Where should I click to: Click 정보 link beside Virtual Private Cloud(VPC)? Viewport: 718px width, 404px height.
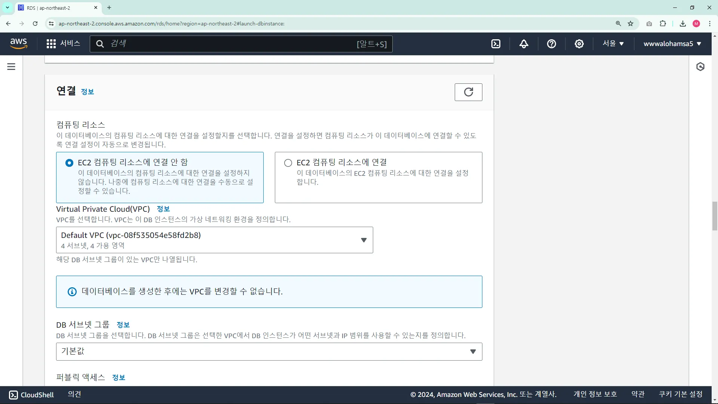(163, 209)
